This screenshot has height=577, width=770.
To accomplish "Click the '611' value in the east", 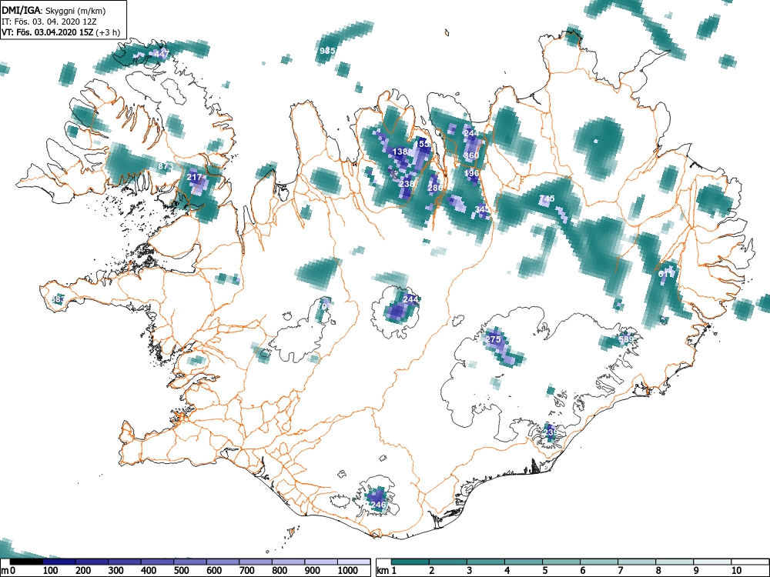I will (666, 275).
